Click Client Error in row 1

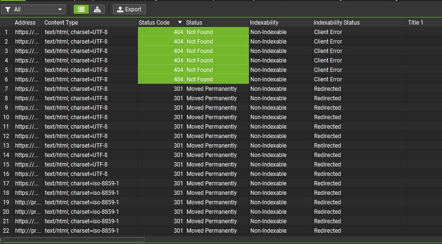click(x=328, y=32)
